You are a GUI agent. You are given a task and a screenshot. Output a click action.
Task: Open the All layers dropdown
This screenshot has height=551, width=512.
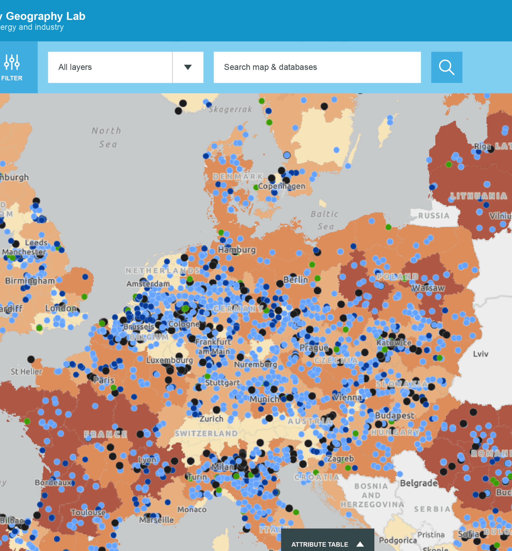tap(110, 67)
